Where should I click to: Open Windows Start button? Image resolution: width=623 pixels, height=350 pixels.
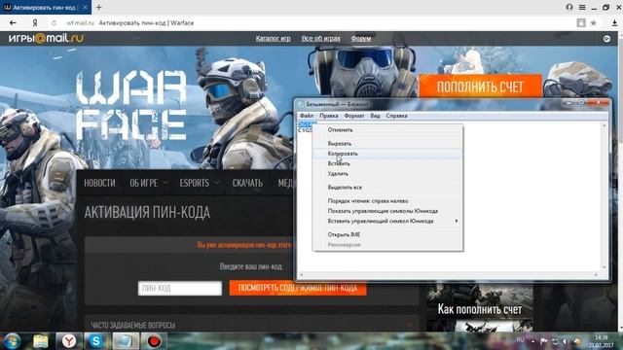pyautogui.click(x=12, y=341)
